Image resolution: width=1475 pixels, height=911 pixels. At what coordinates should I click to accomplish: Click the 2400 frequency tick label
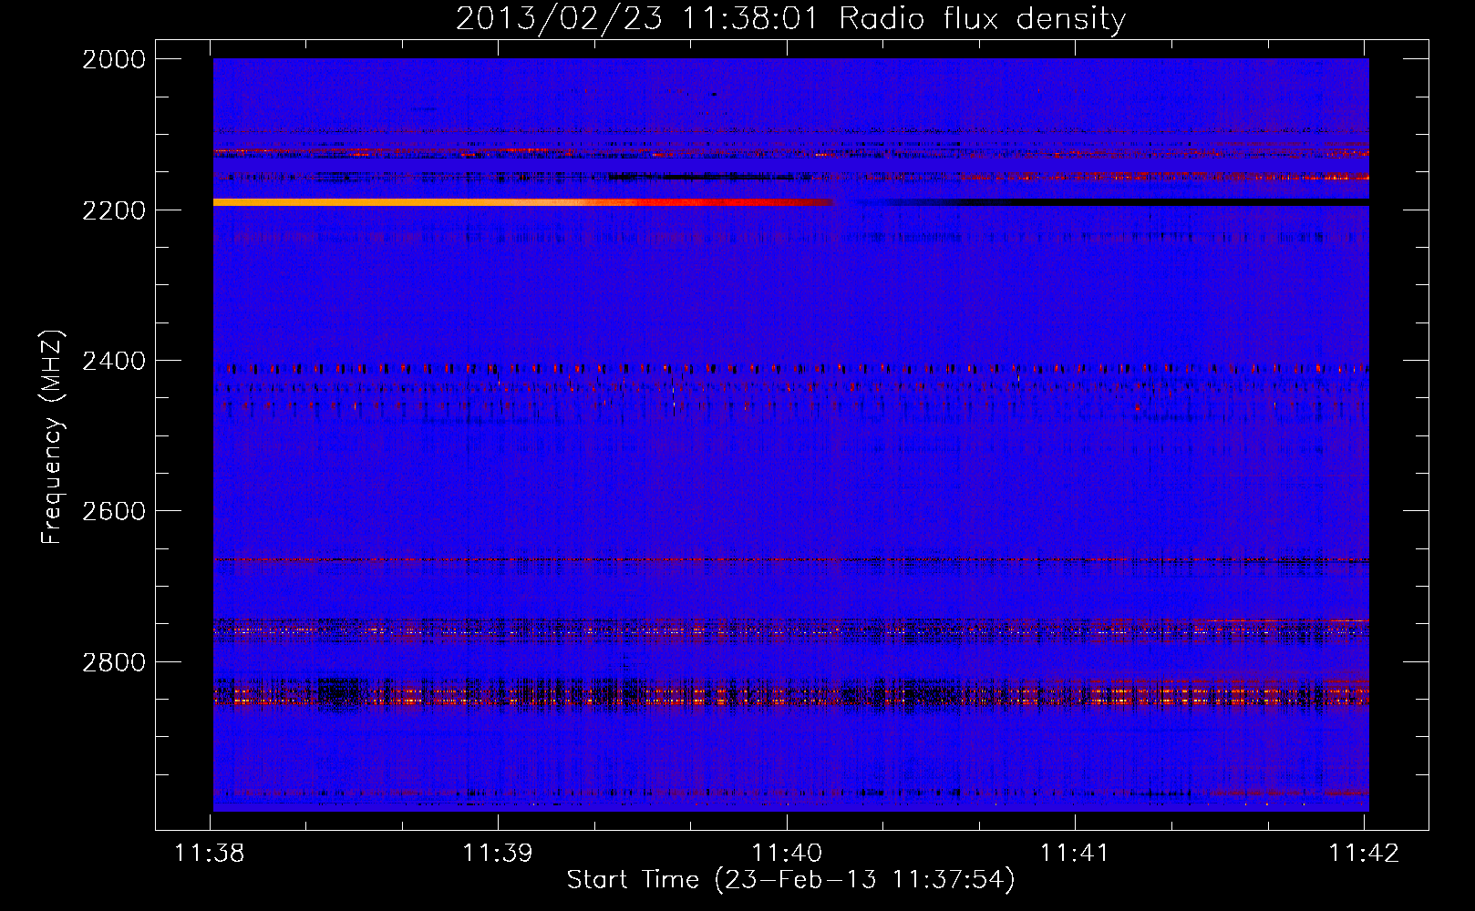click(x=114, y=362)
